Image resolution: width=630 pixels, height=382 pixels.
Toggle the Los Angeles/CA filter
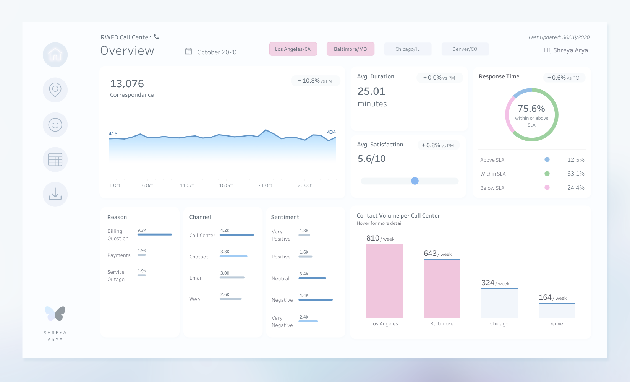point(293,49)
